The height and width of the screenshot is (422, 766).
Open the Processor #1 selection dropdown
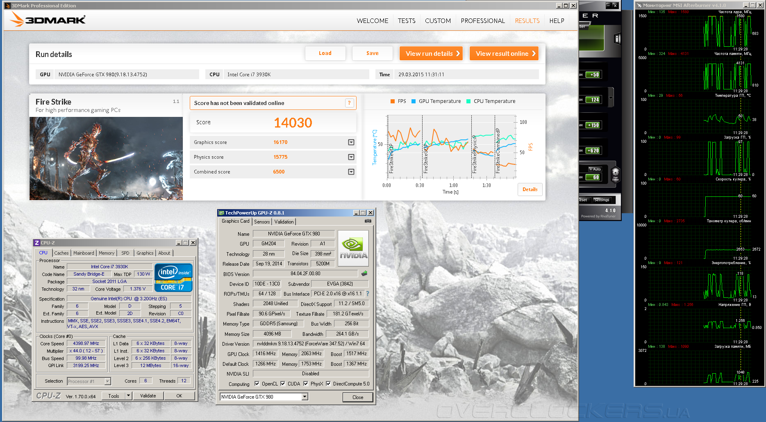(107, 381)
